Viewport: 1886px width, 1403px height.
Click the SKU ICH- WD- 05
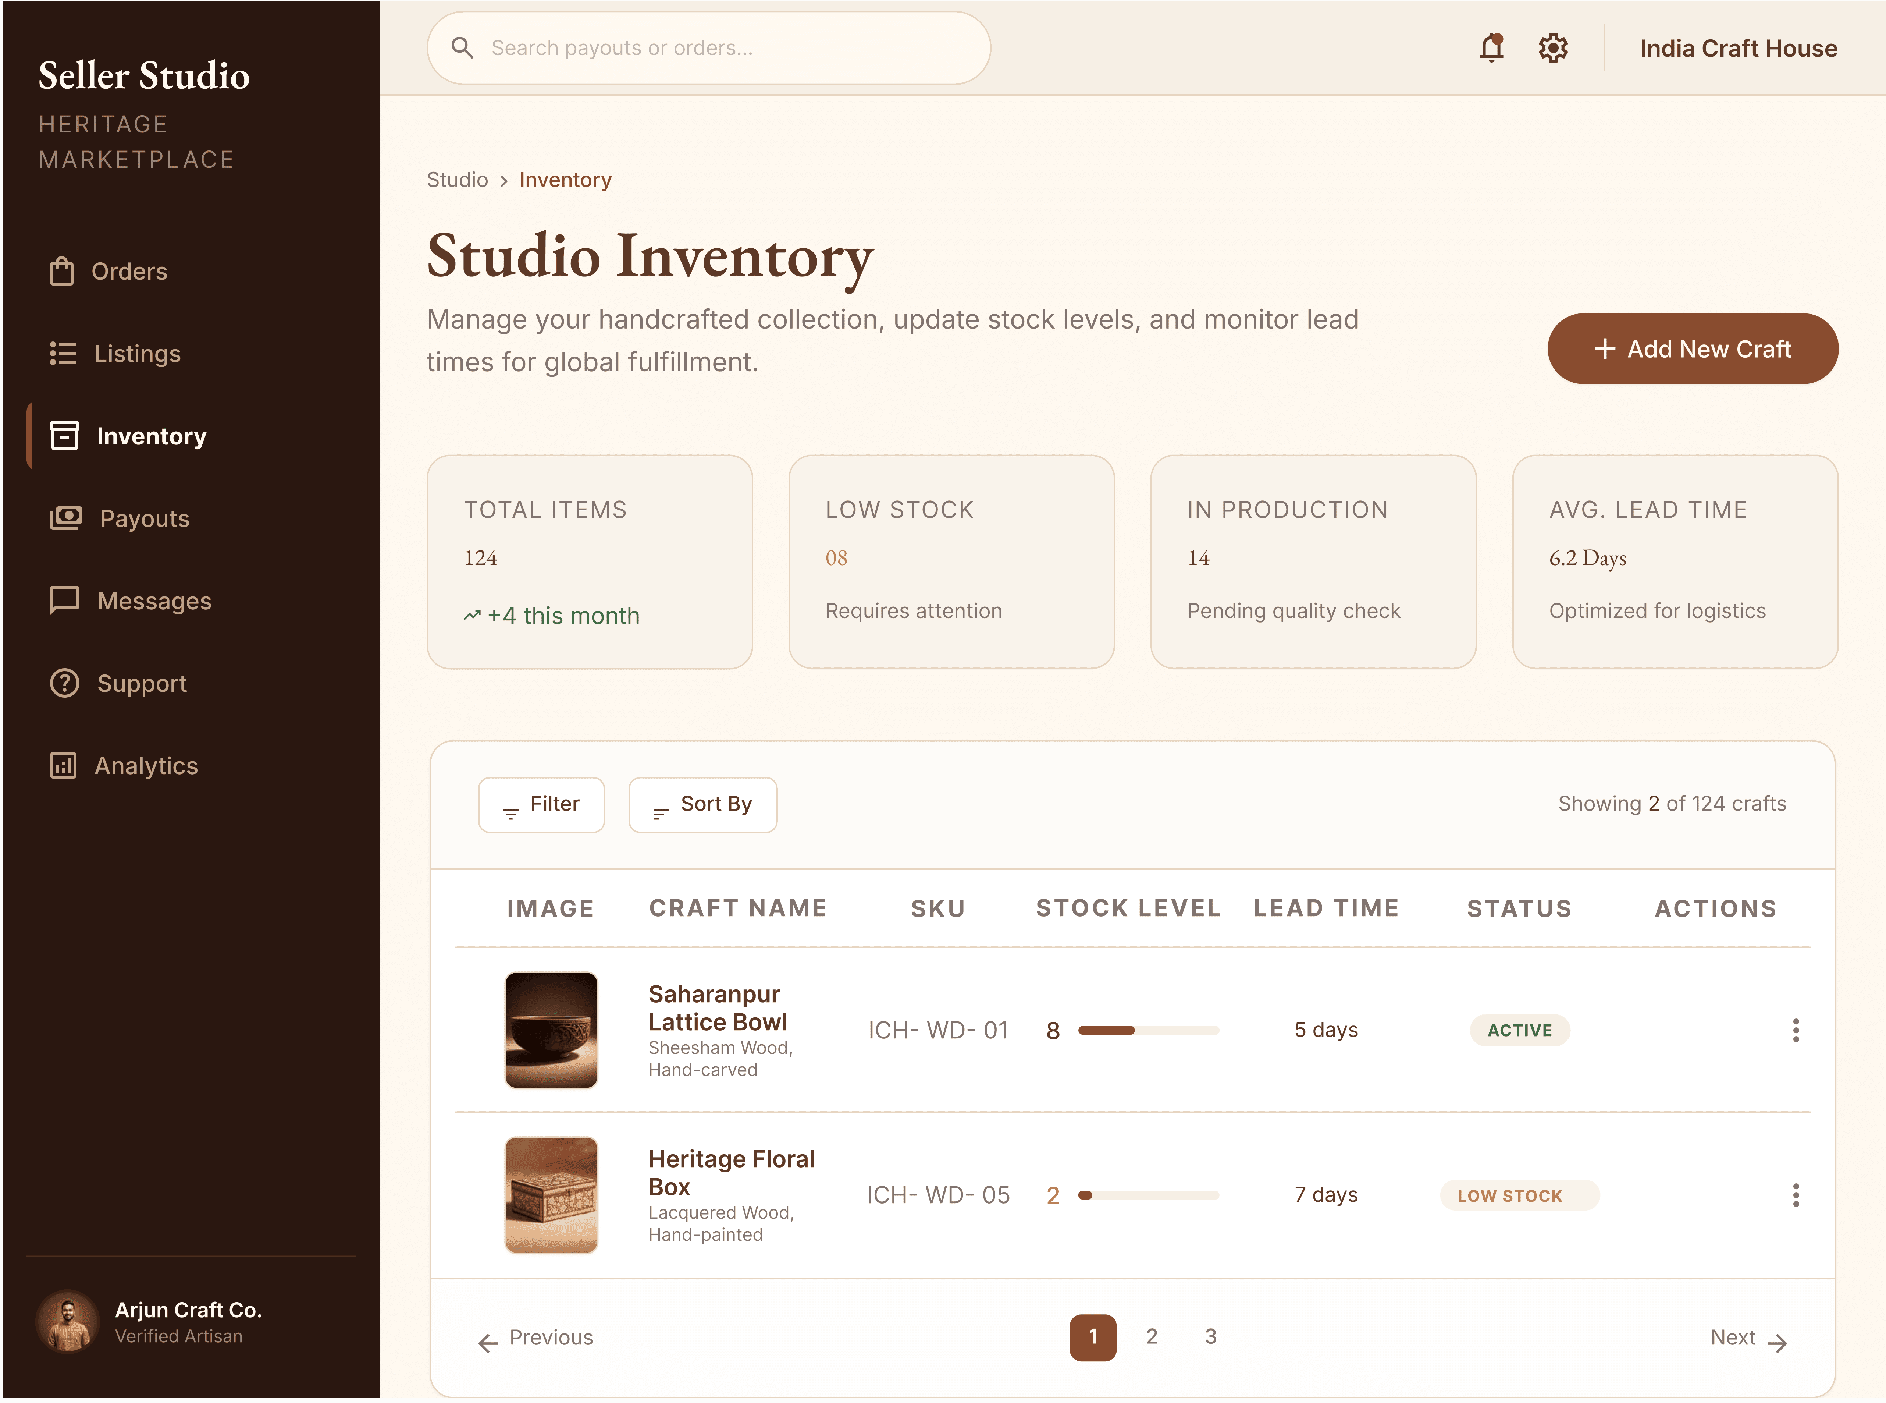point(938,1195)
